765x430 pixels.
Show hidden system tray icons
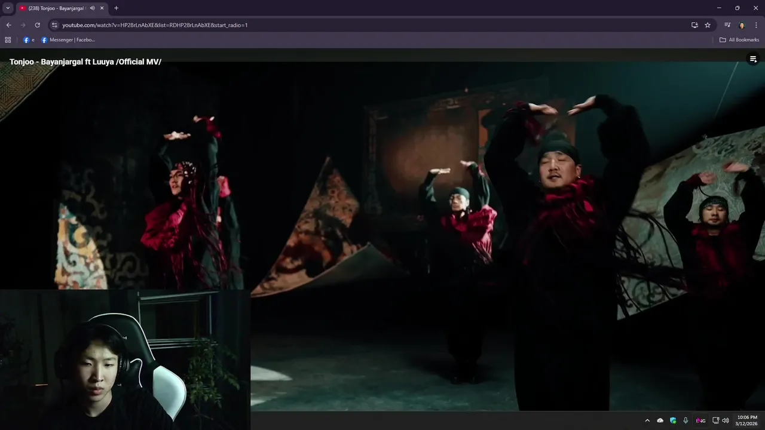pyautogui.click(x=647, y=420)
